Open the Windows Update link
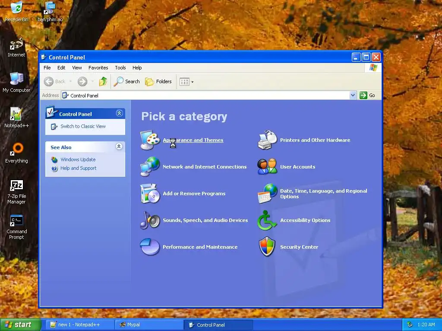 [x=78, y=159]
